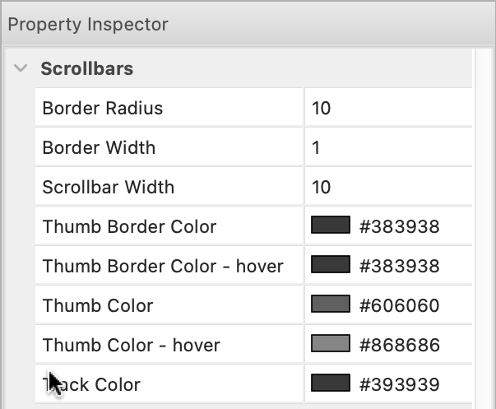Select the Thumb Color property row label

click(x=98, y=305)
